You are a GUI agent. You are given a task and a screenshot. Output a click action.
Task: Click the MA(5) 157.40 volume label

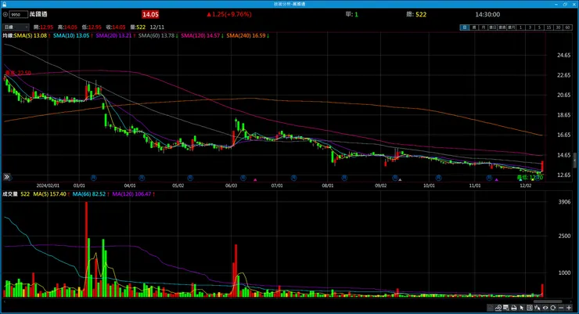click(x=50, y=194)
